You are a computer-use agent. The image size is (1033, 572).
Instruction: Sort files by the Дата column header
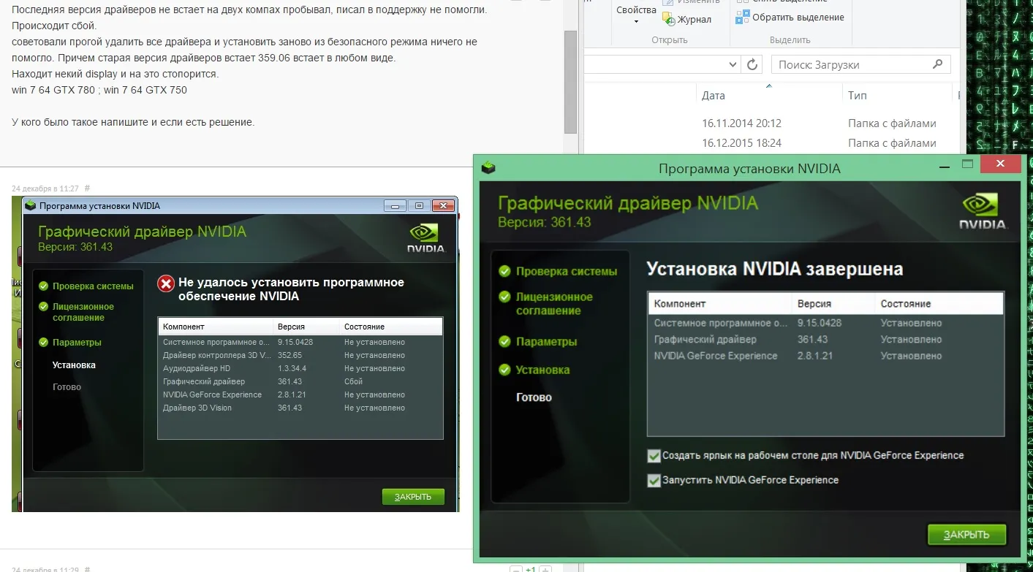714,96
